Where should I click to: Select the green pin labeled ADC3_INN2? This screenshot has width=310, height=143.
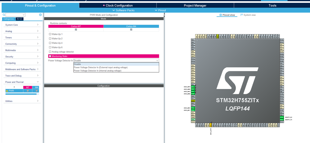tap(193, 94)
